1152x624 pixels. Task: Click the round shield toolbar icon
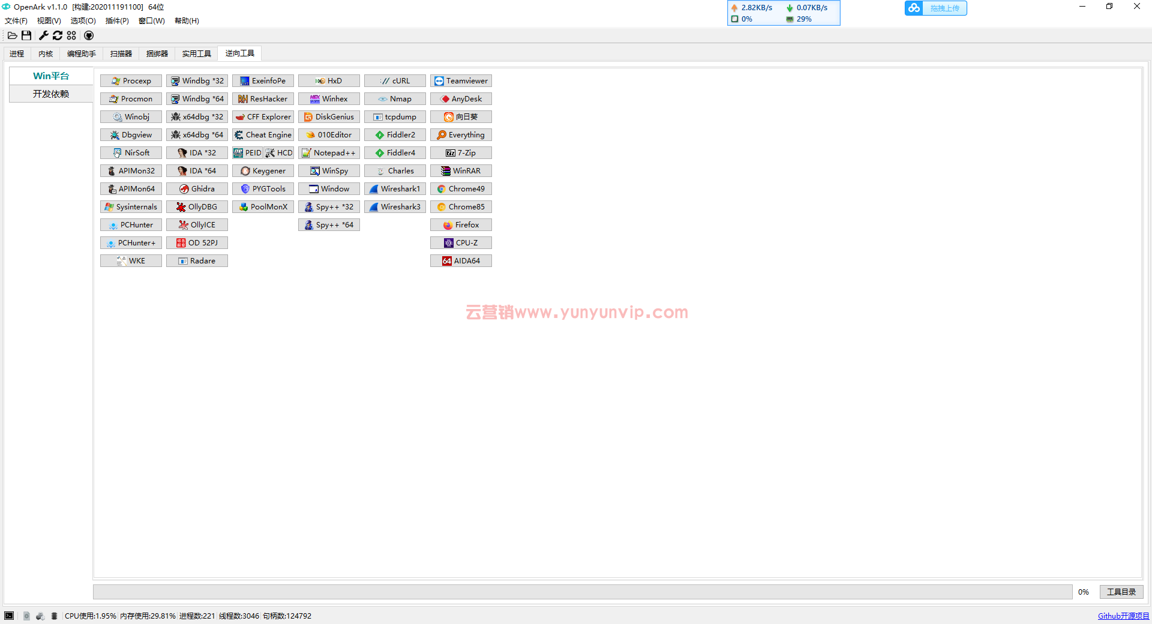click(x=89, y=35)
